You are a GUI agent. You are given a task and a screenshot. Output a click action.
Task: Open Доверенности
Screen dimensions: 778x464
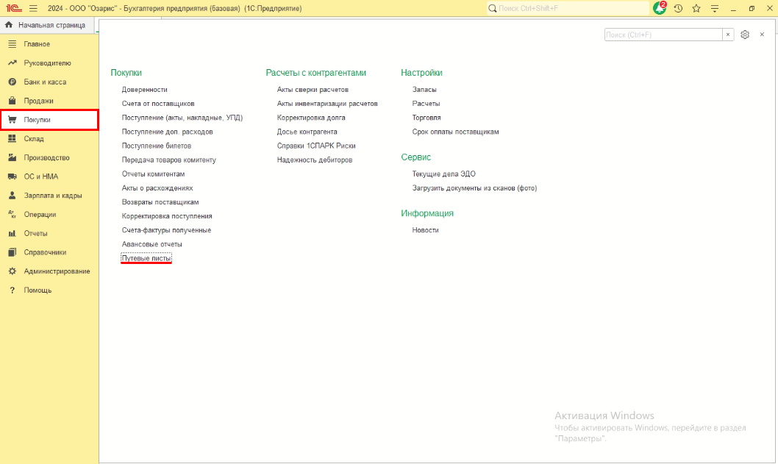(144, 90)
